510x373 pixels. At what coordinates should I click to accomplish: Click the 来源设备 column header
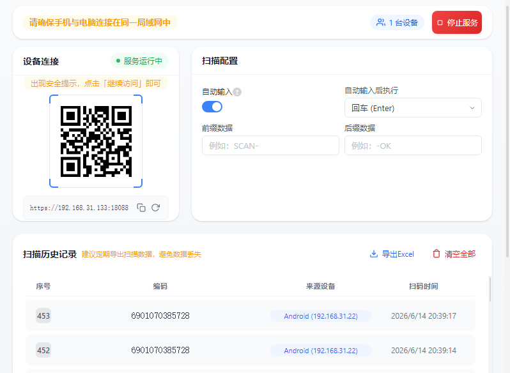(x=320, y=286)
